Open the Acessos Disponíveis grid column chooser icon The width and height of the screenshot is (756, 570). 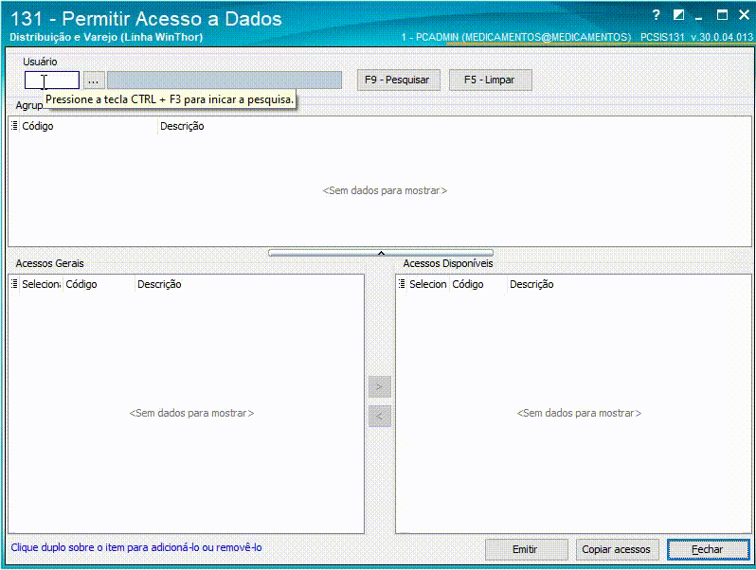tap(402, 284)
